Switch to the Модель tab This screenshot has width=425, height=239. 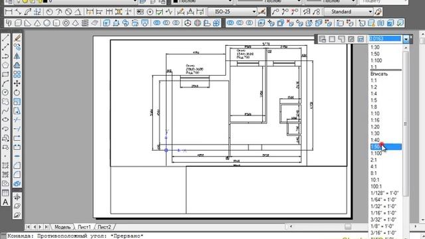62,227
